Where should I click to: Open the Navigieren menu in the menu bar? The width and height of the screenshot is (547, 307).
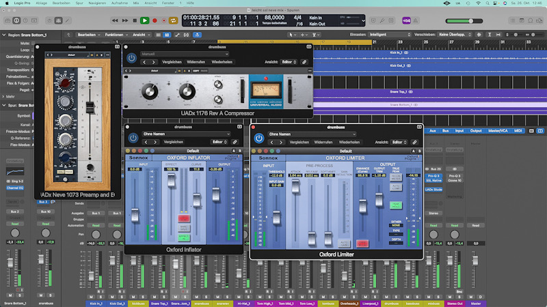(x=97, y=3)
